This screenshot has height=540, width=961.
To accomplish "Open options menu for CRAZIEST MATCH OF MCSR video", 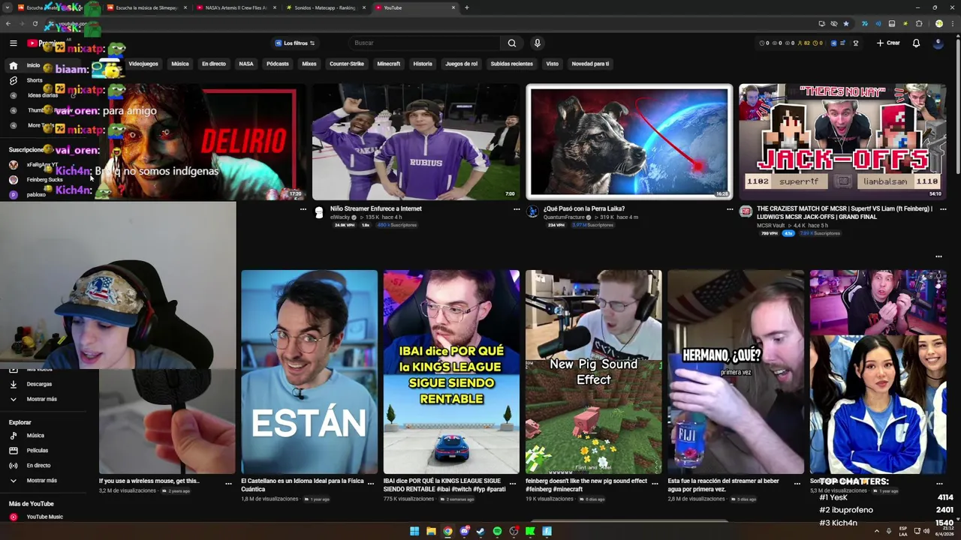I will coord(943,209).
